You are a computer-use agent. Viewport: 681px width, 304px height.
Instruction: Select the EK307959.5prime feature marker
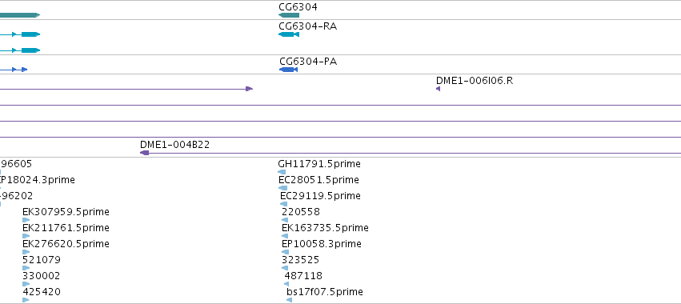coord(26,220)
